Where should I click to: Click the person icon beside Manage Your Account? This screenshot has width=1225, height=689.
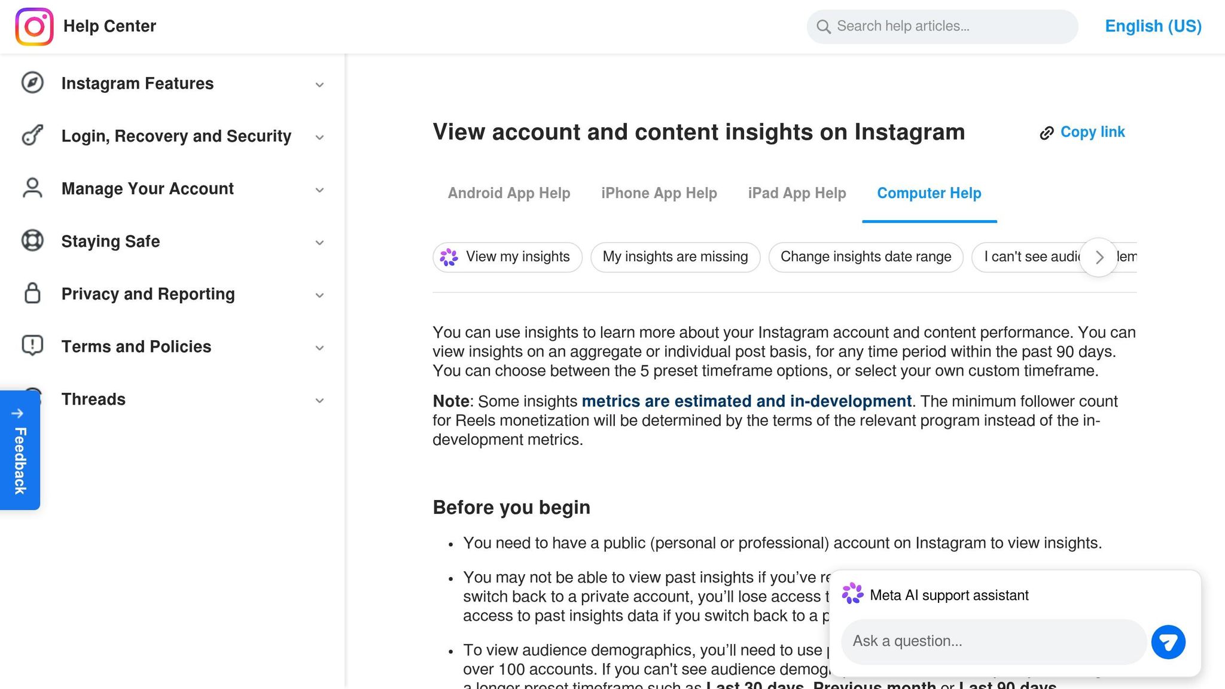[32, 188]
